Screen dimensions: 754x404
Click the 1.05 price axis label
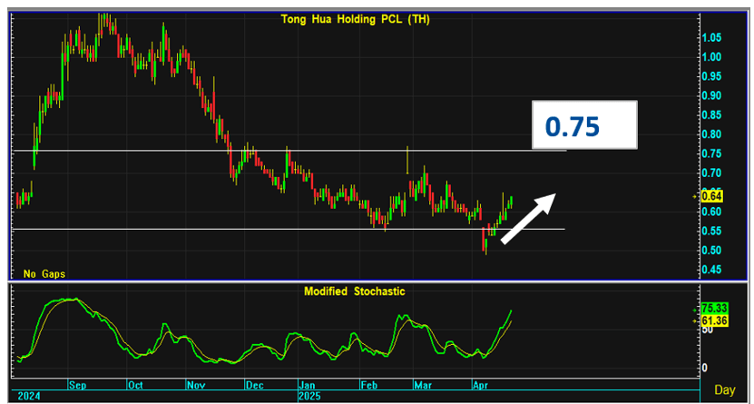(710, 37)
